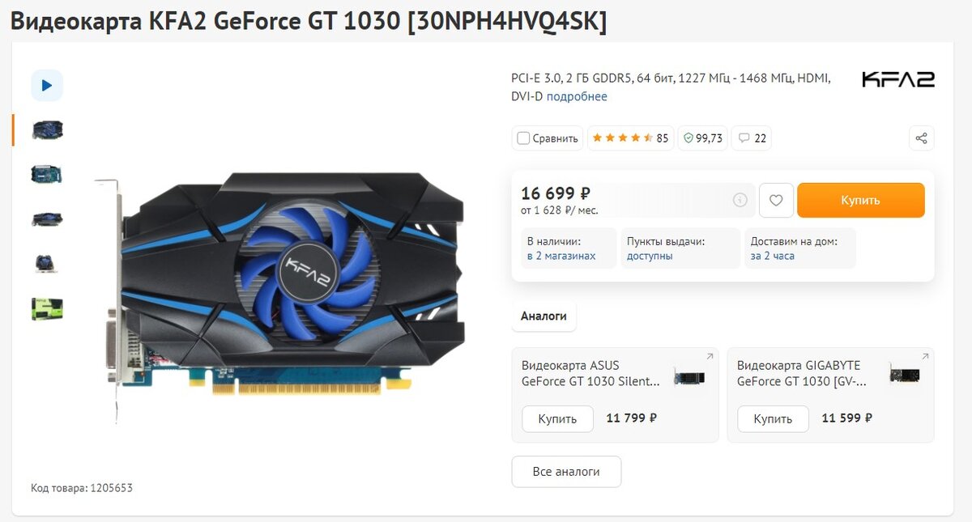Screen dimensions: 972x522
Task: Click the orange Купить button
Action: [x=860, y=200]
